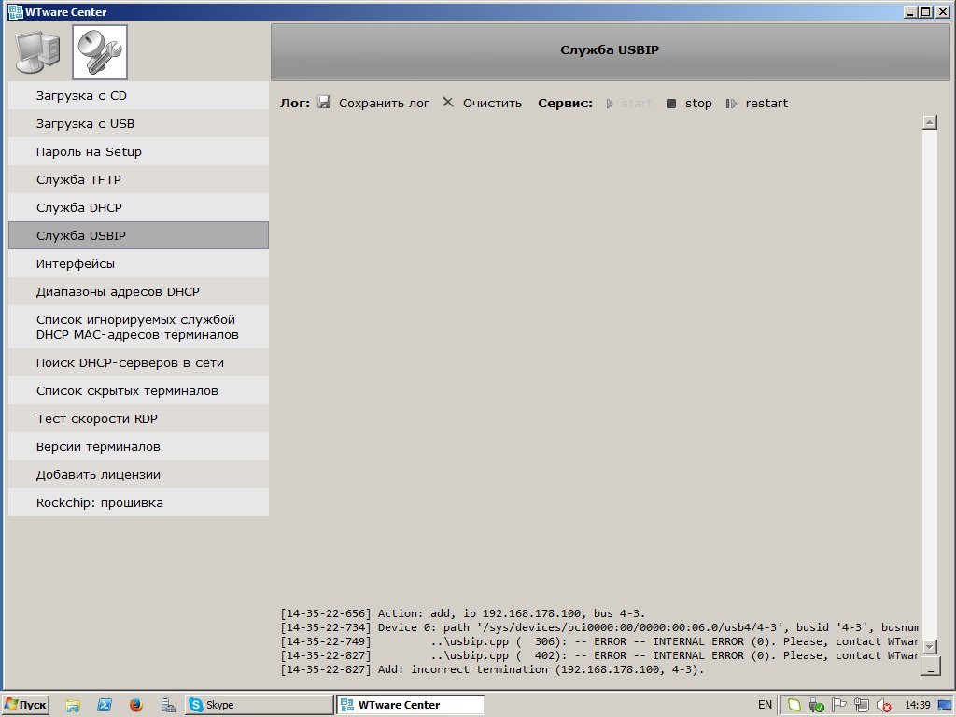The width and height of the screenshot is (956, 717).
Task: Open Windows Explorer folder icon in taskbar
Action: pos(73,705)
